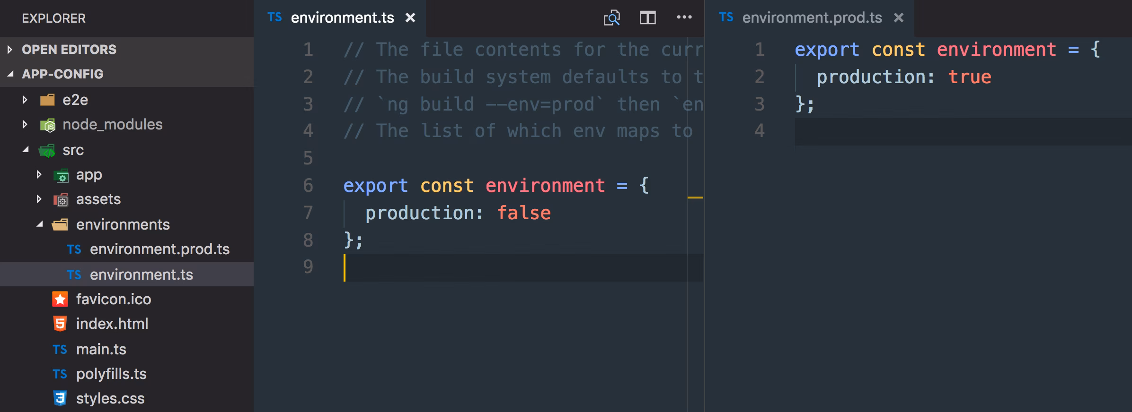The image size is (1132, 412).
Task: Select polyfills.ts in the explorer
Action: click(x=111, y=374)
